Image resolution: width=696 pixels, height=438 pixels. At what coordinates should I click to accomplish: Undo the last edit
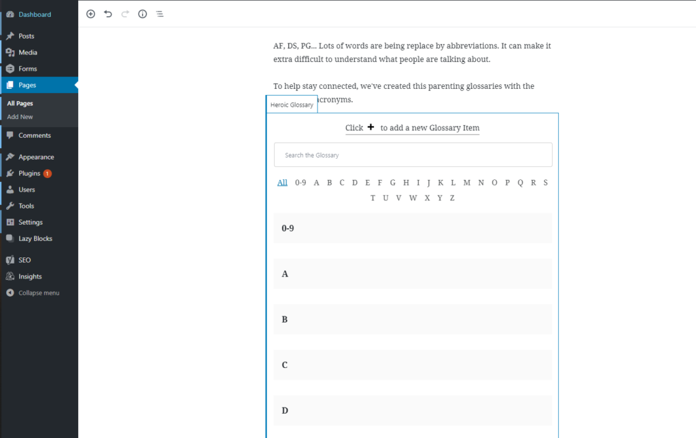108,14
